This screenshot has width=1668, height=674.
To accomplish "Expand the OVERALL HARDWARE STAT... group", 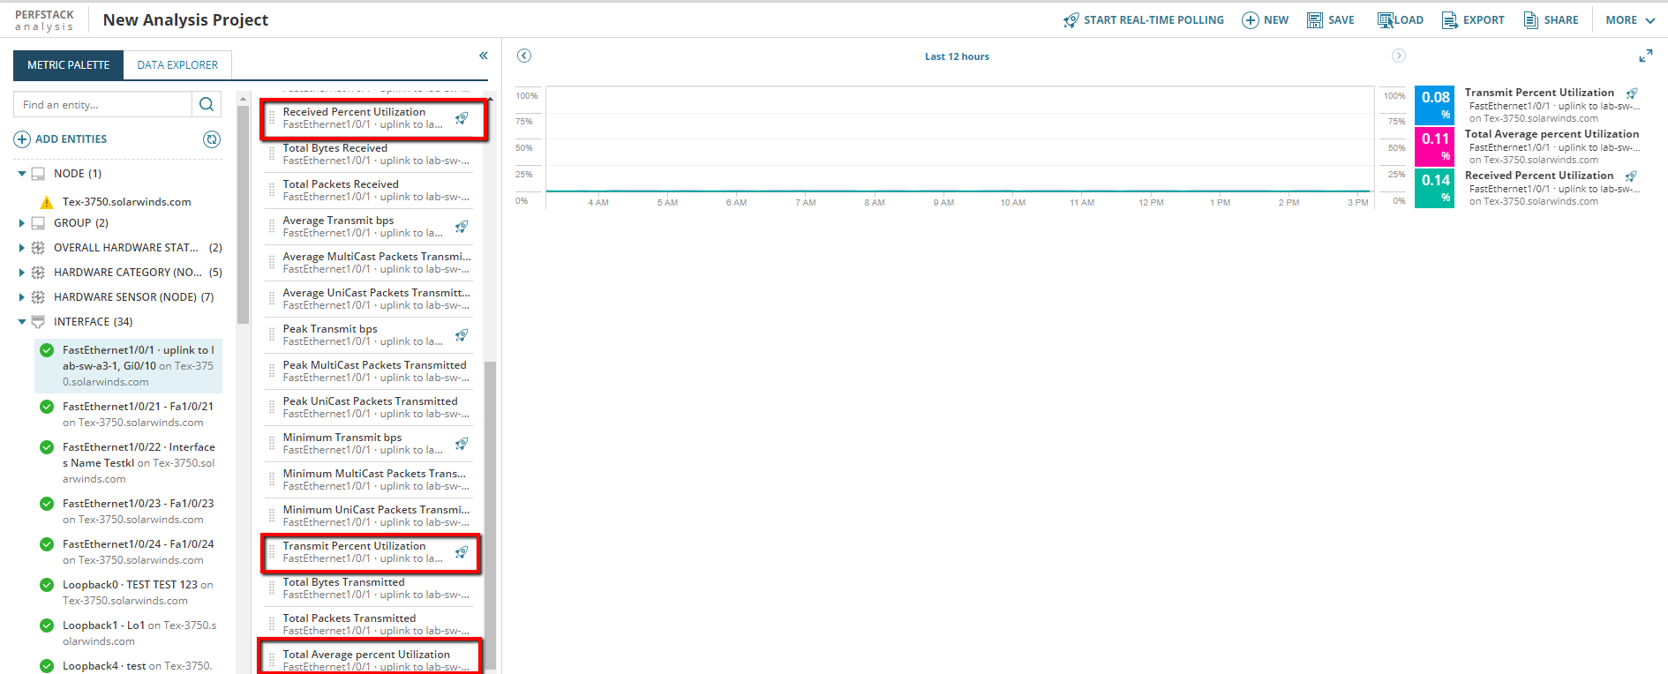I will 22,248.
